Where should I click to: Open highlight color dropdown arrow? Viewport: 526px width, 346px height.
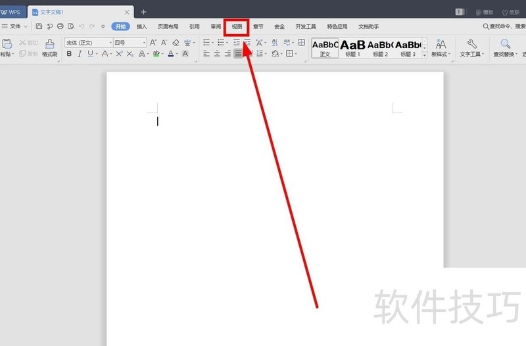click(x=162, y=54)
